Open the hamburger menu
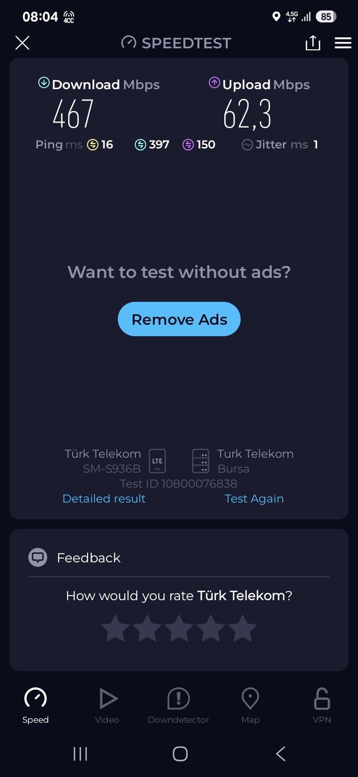 [343, 43]
